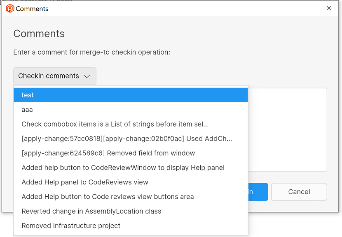Select "Reverted change in AssemblyLocation class"

(x=91, y=211)
